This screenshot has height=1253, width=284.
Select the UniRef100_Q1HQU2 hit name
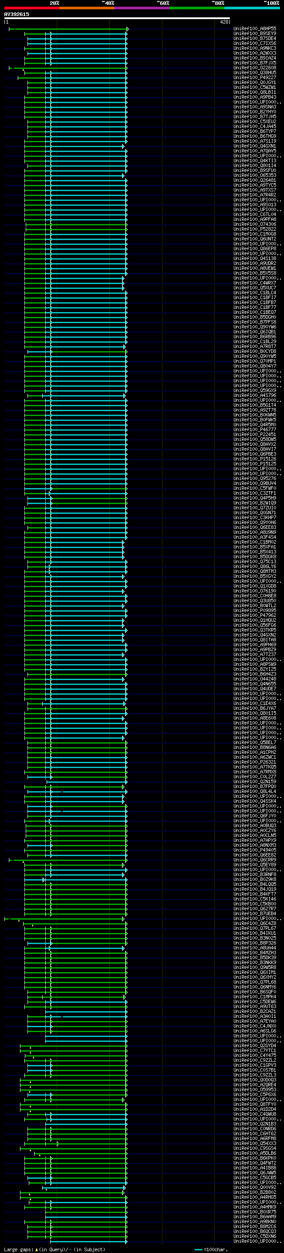[255, 620]
